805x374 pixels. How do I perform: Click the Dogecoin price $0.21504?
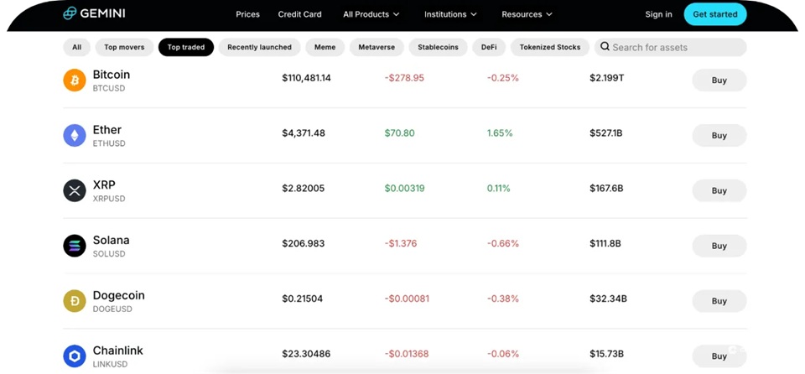[x=303, y=299]
